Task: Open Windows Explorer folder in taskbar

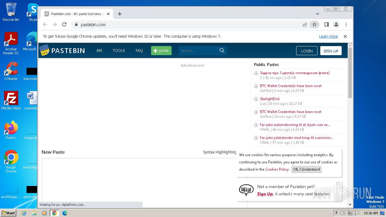Action: (34, 213)
